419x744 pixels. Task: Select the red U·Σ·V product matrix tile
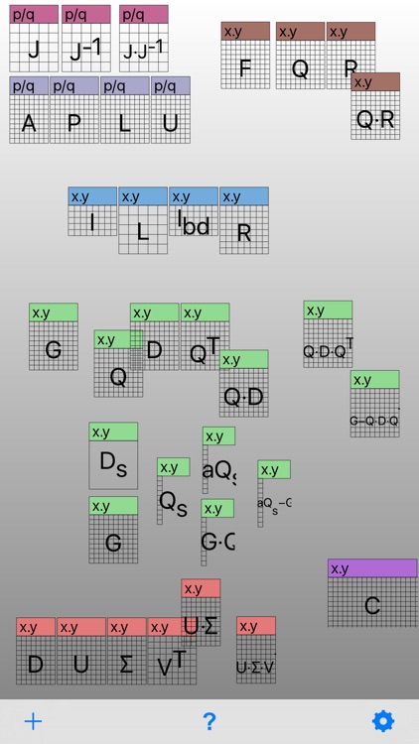pos(256,650)
